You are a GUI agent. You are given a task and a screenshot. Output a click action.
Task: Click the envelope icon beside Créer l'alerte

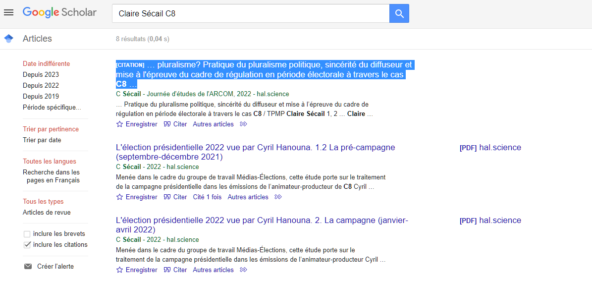pos(28,267)
